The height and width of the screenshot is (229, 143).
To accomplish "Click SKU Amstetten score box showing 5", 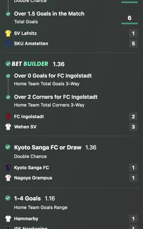I will pos(133,44).
